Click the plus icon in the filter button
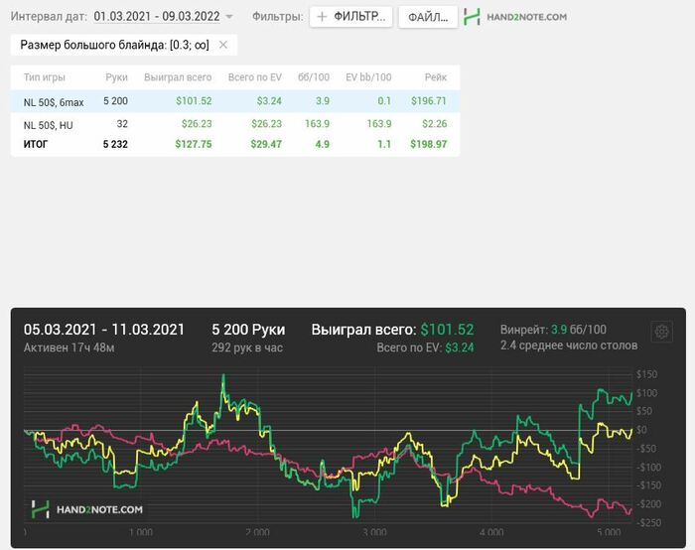This screenshot has width=695, height=550. (x=323, y=17)
